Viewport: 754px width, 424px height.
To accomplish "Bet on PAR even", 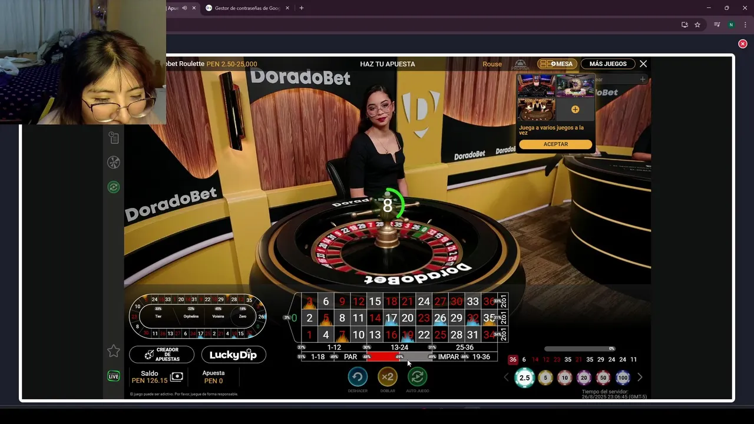I will 350,357.
